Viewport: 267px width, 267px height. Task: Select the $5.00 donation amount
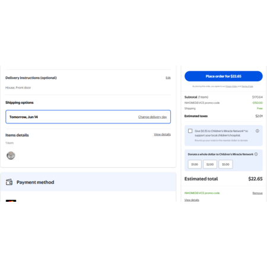pyautogui.click(x=225, y=164)
